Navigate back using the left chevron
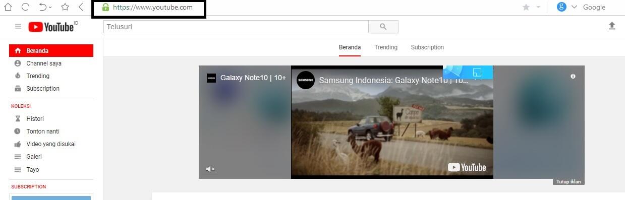 (81, 7)
